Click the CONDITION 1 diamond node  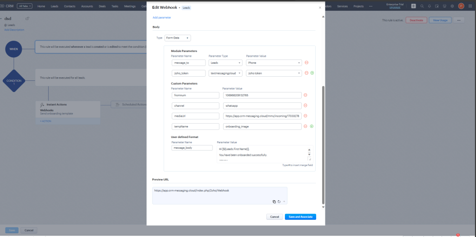pyautogui.click(x=13, y=81)
